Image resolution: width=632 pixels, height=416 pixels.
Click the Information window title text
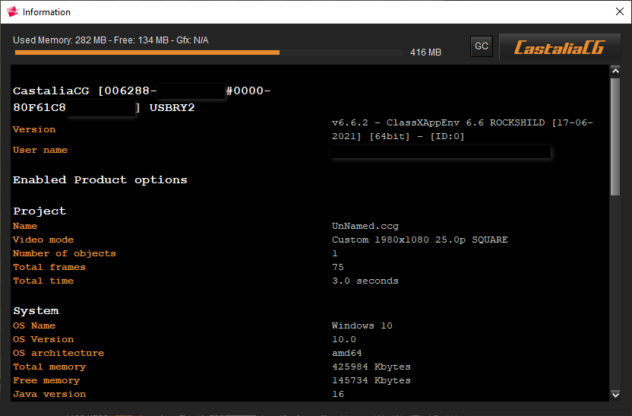[46, 12]
